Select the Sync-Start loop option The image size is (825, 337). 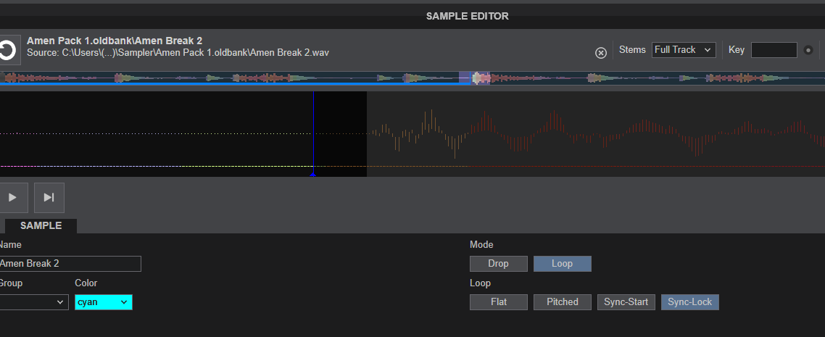[626, 302]
